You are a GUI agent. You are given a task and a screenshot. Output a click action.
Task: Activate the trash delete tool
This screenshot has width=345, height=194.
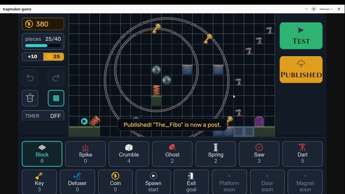pyautogui.click(x=30, y=98)
